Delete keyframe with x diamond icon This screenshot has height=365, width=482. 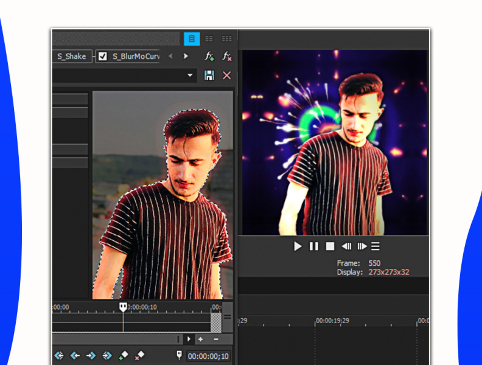click(139, 355)
